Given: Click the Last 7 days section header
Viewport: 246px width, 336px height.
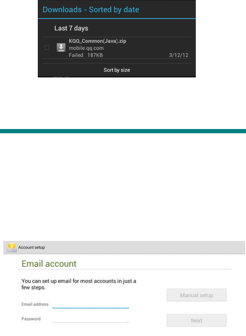Looking at the screenshot, I should pyautogui.click(x=71, y=28).
